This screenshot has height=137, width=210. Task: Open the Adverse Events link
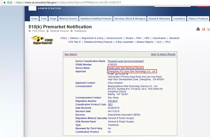coord(114,38)
